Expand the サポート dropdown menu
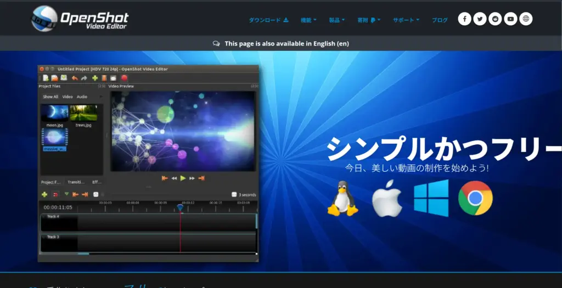 point(406,20)
